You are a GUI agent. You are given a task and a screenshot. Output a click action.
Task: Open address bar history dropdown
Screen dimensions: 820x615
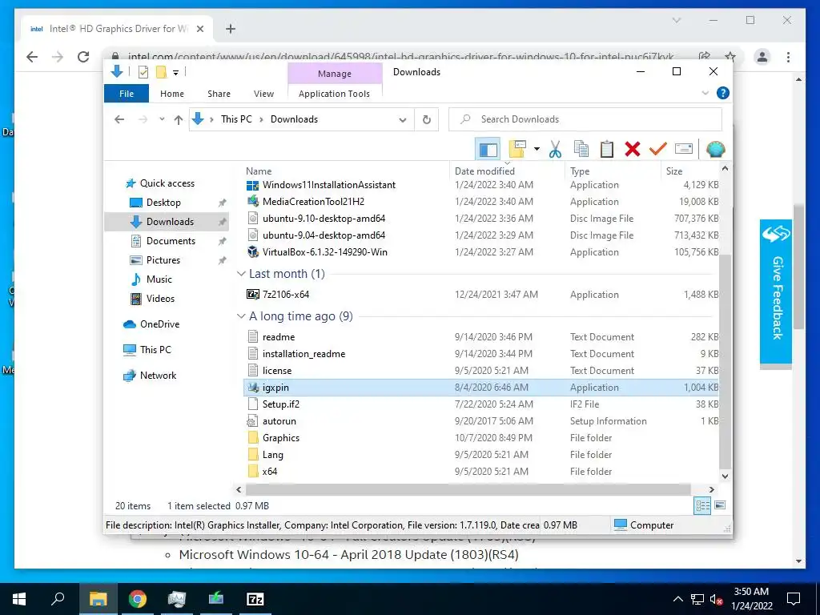(x=402, y=120)
